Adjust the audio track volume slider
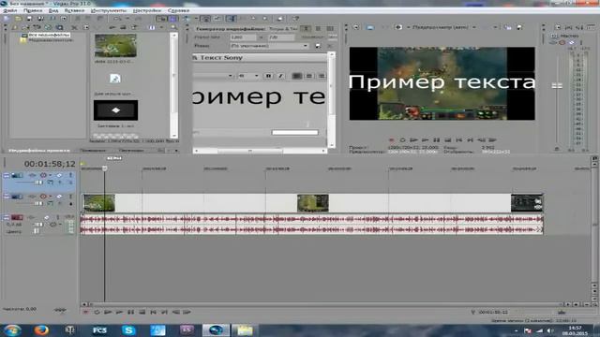 point(38,225)
